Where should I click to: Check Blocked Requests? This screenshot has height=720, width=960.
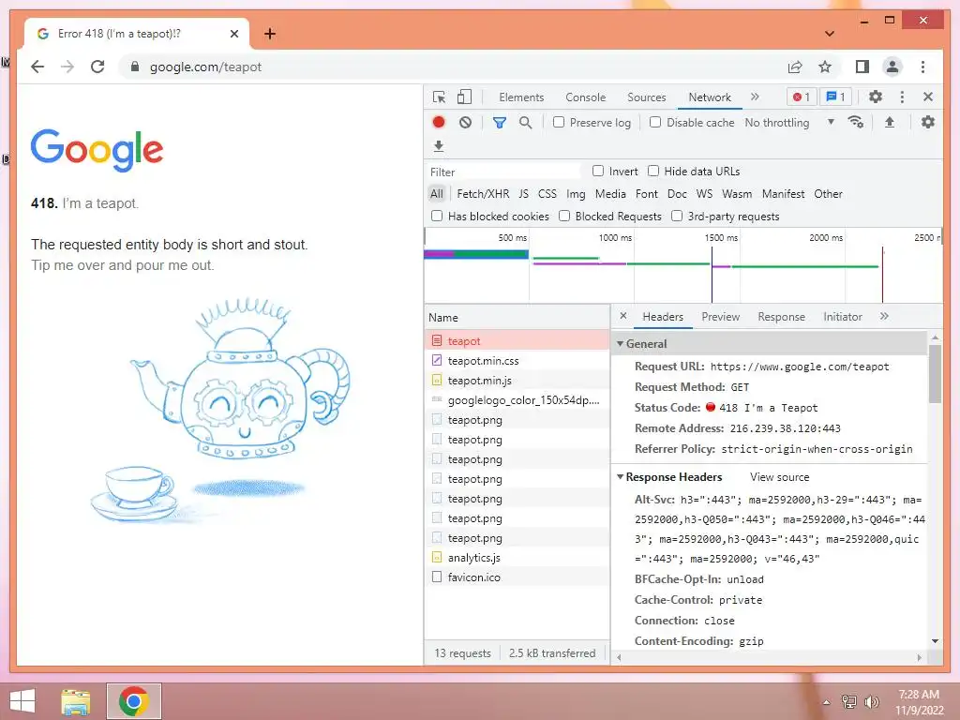pos(564,217)
